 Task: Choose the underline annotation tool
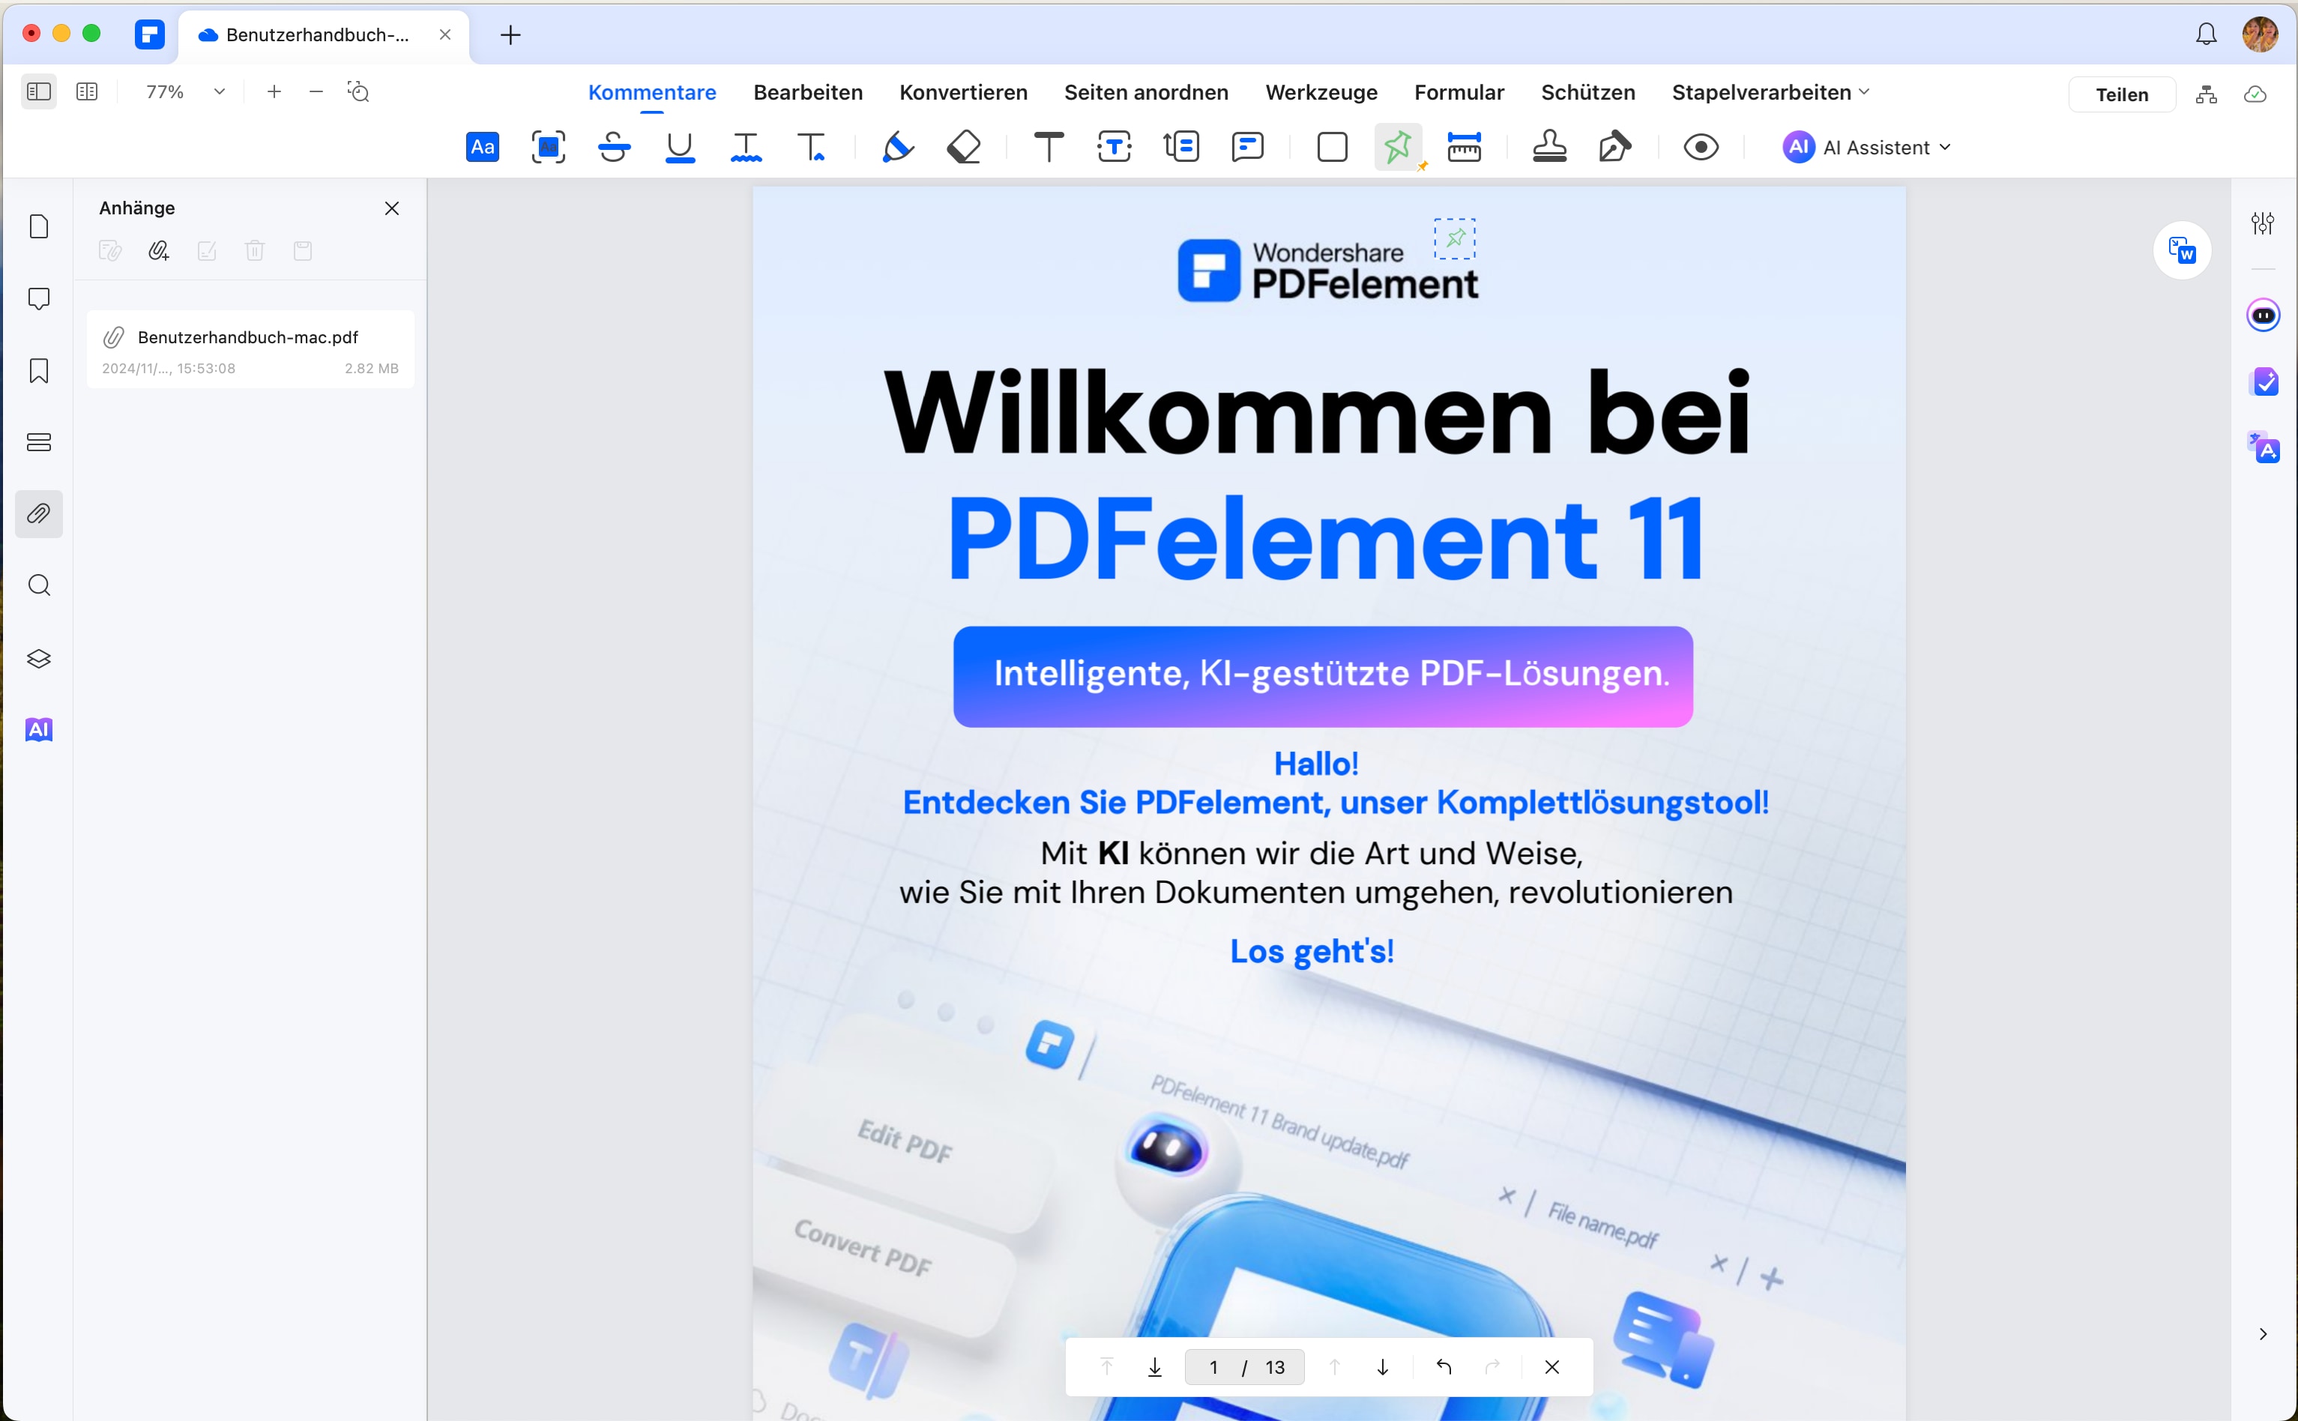680,147
